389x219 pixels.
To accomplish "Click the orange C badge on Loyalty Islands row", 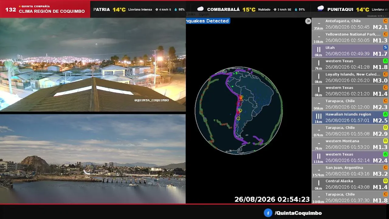I will click(x=385, y=74).
